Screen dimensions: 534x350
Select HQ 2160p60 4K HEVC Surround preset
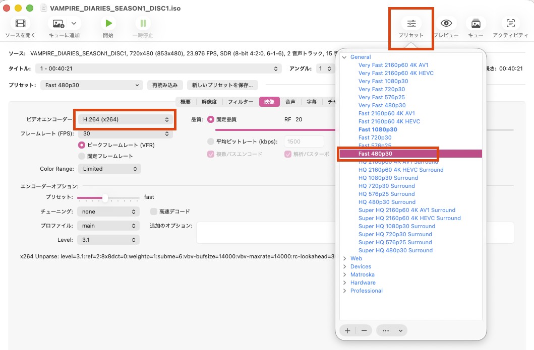(401, 170)
